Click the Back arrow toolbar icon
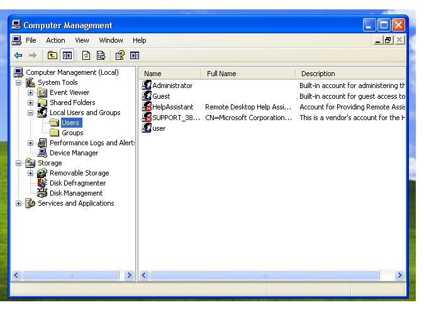This screenshot has width=424, height=322. pyautogui.click(x=18, y=56)
